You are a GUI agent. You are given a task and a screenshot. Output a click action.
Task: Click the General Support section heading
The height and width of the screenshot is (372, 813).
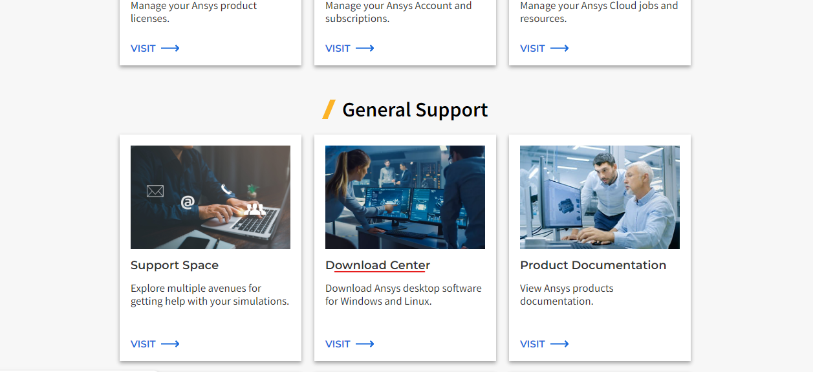(x=415, y=110)
